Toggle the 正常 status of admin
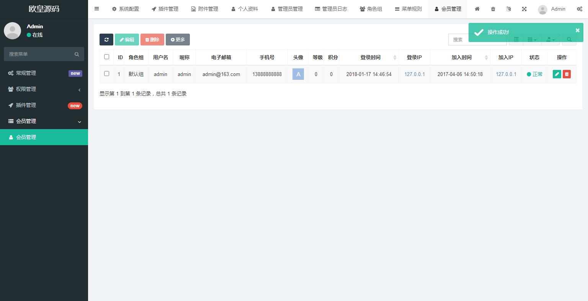Viewport: 588px width, 301px height. click(534, 74)
